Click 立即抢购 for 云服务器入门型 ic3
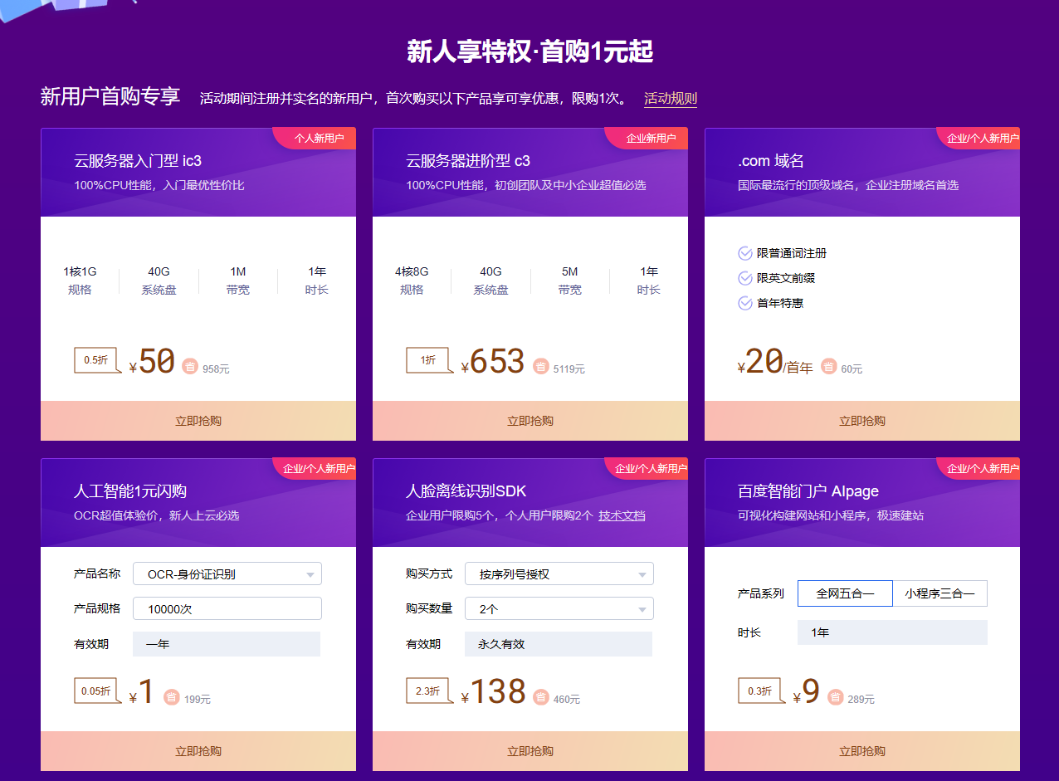The width and height of the screenshot is (1059, 781). pos(198,421)
